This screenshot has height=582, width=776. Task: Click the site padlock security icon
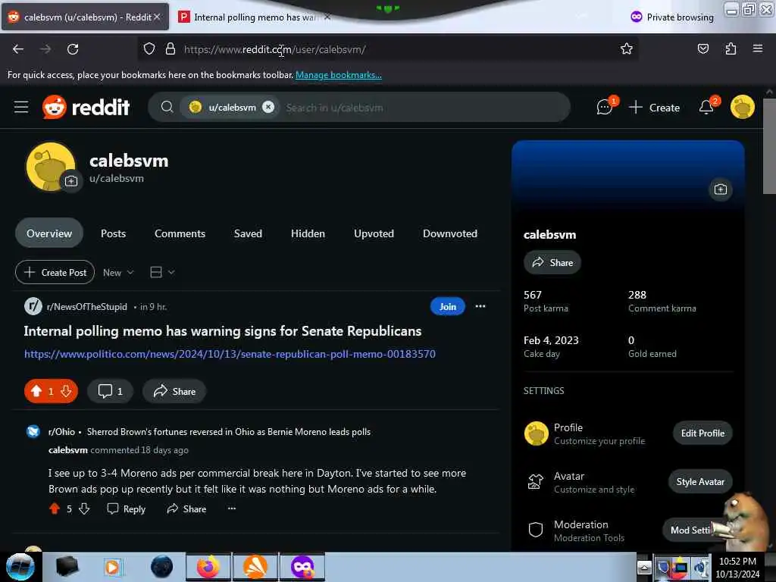[171, 49]
